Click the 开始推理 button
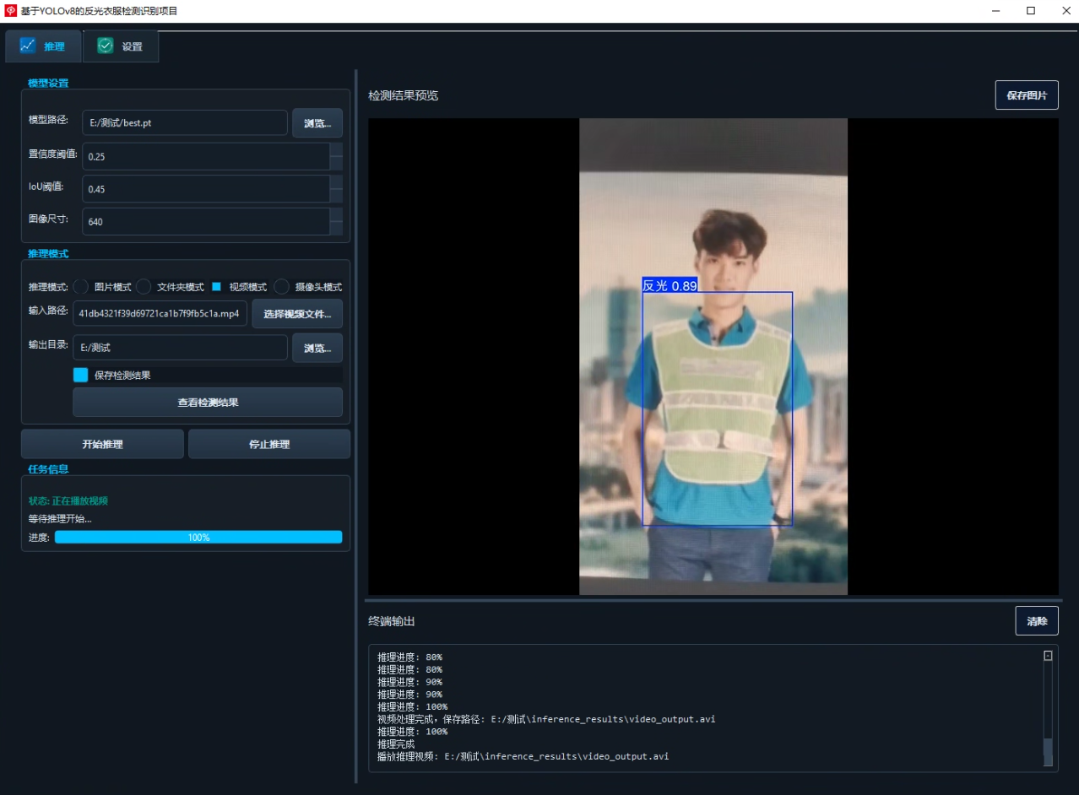The image size is (1079, 795). pos(102,444)
